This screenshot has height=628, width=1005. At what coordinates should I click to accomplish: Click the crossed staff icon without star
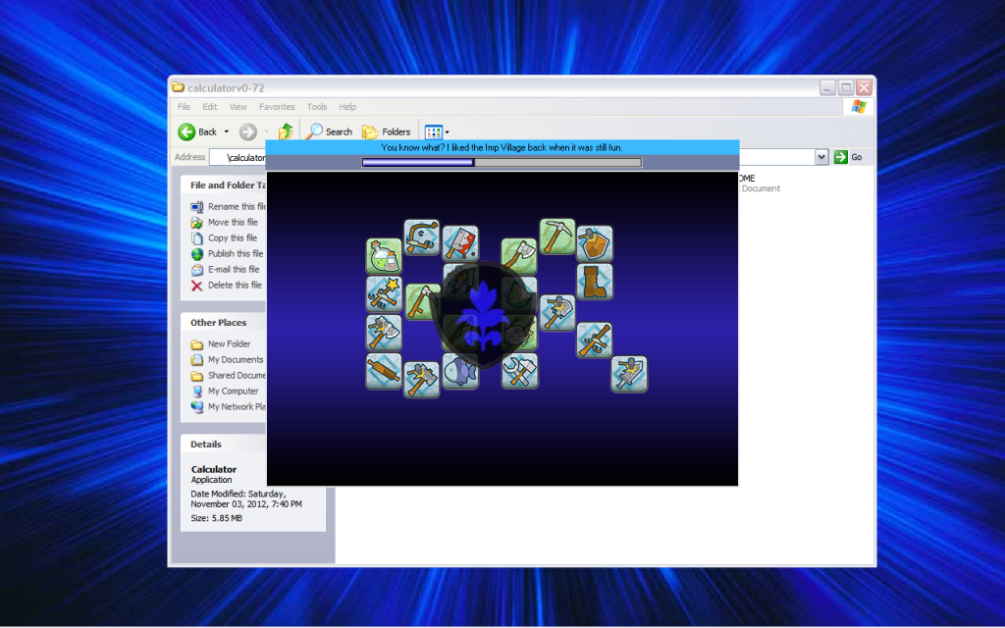pos(594,340)
